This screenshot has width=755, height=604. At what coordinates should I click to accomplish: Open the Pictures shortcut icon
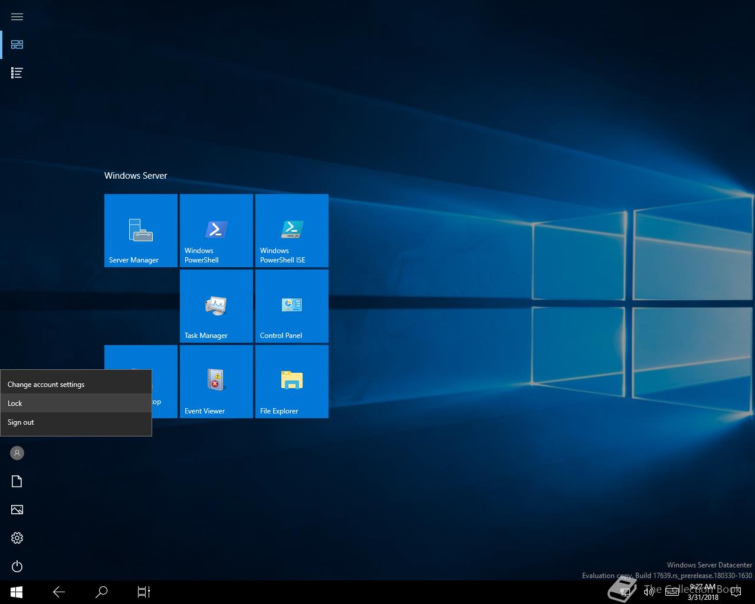coord(17,510)
